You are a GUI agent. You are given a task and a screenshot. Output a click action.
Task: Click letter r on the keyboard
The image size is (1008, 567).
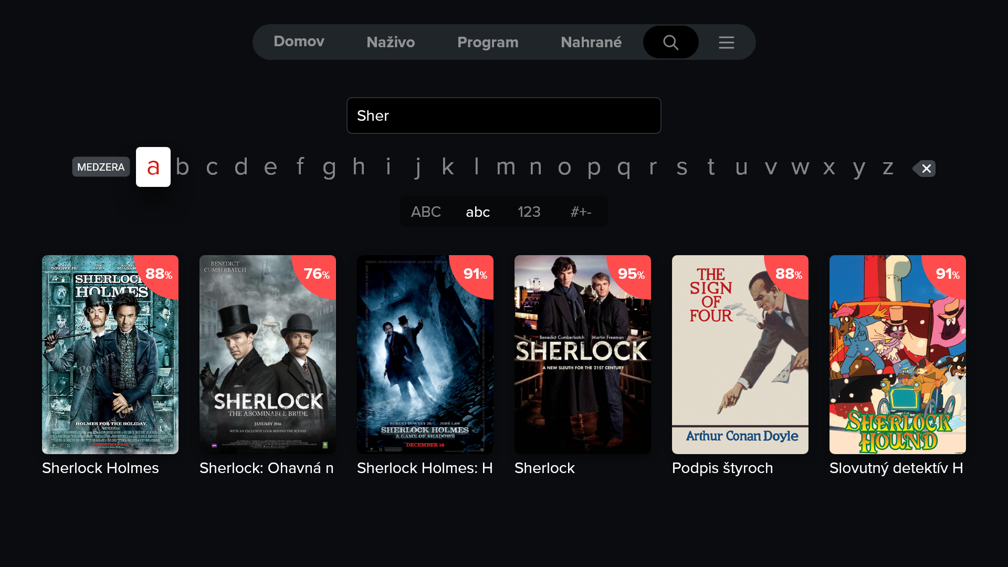pos(653,167)
